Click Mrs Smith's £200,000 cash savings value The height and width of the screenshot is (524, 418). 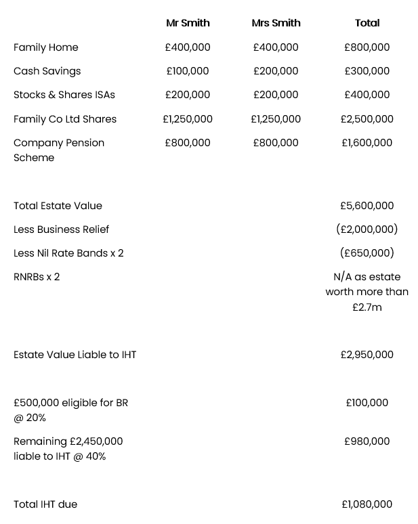point(276,71)
